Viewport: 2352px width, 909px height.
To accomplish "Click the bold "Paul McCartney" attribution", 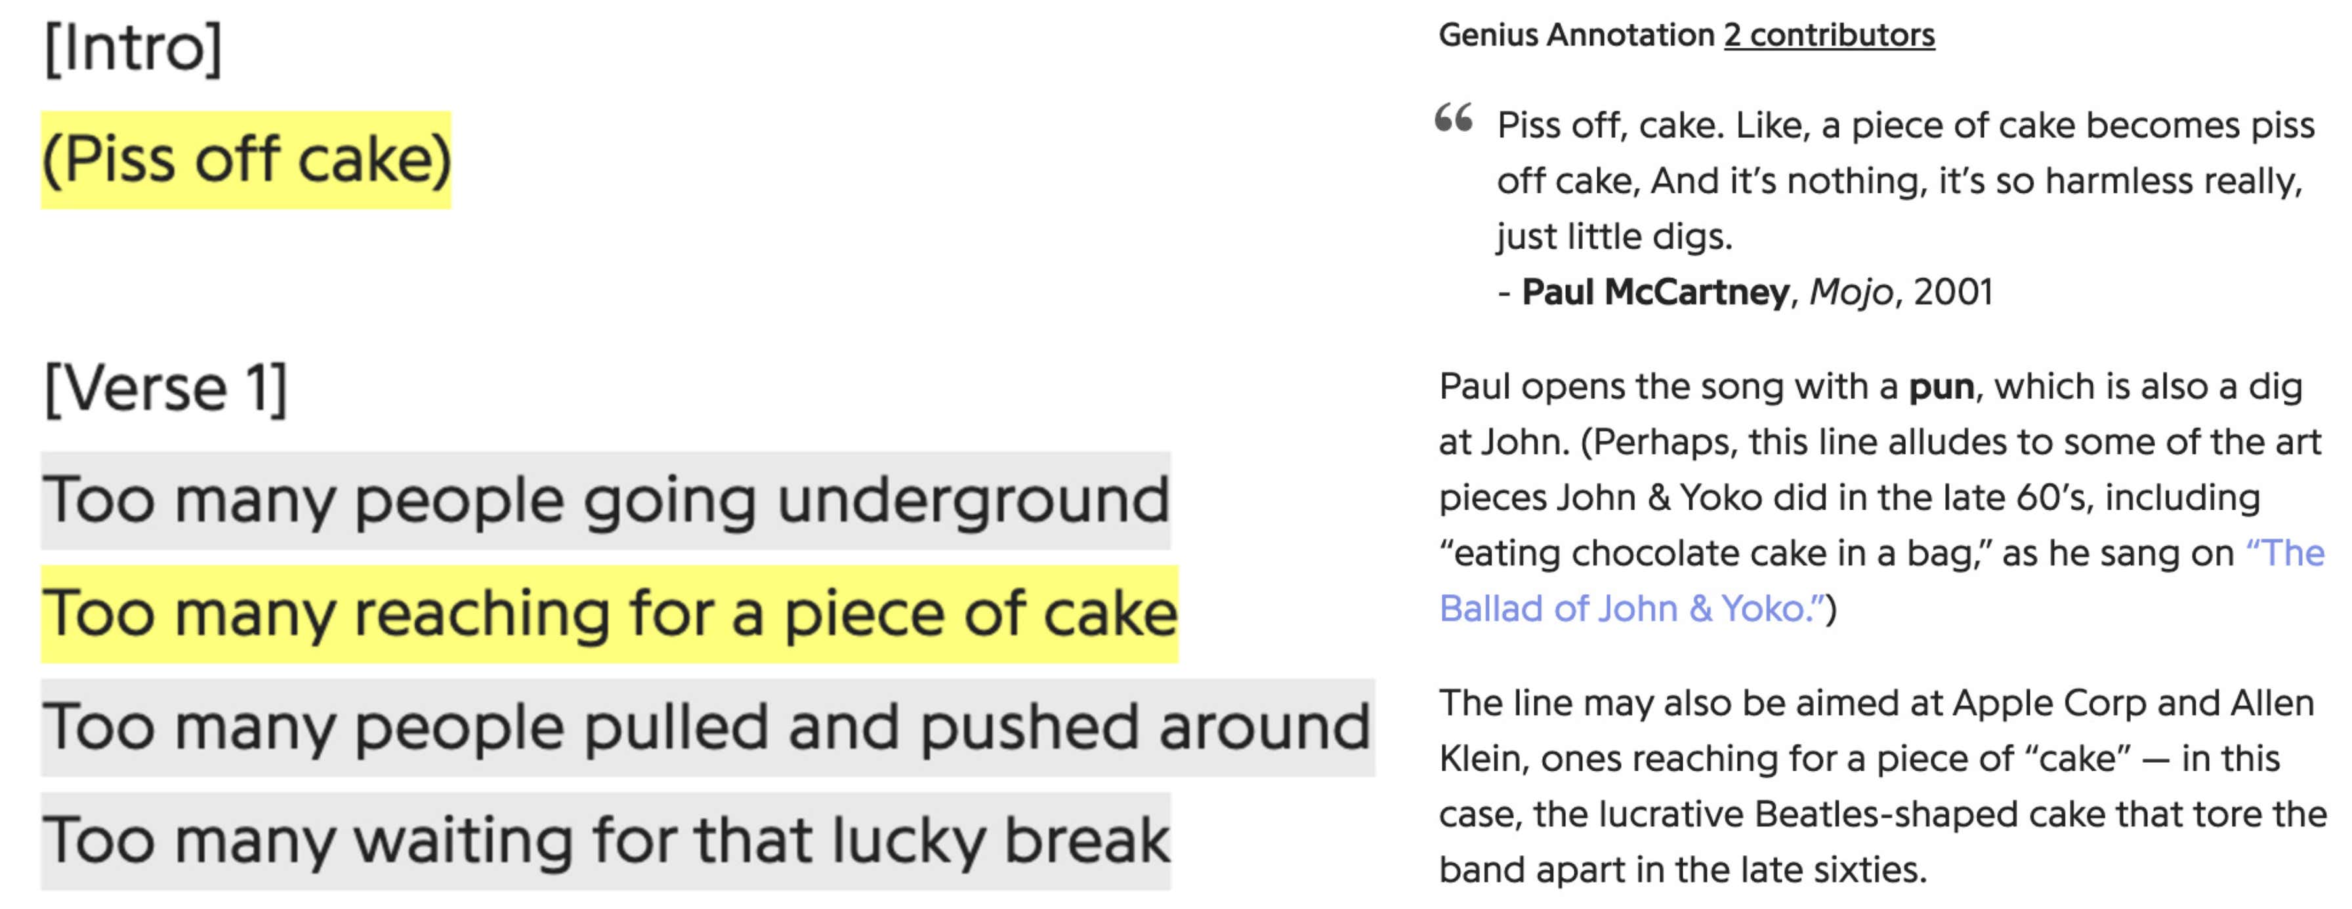I will [1655, 292].
